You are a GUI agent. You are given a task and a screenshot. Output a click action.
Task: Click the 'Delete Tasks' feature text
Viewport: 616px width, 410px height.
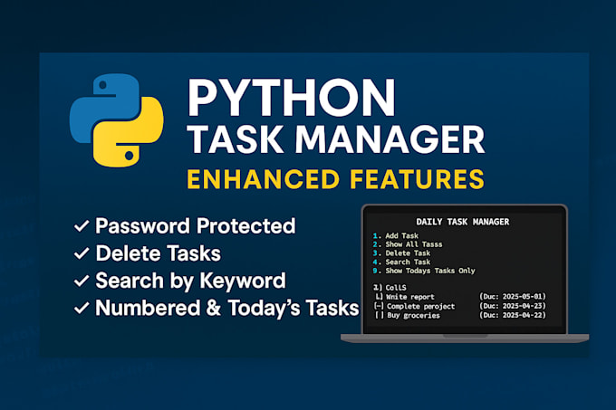[159, 253]
